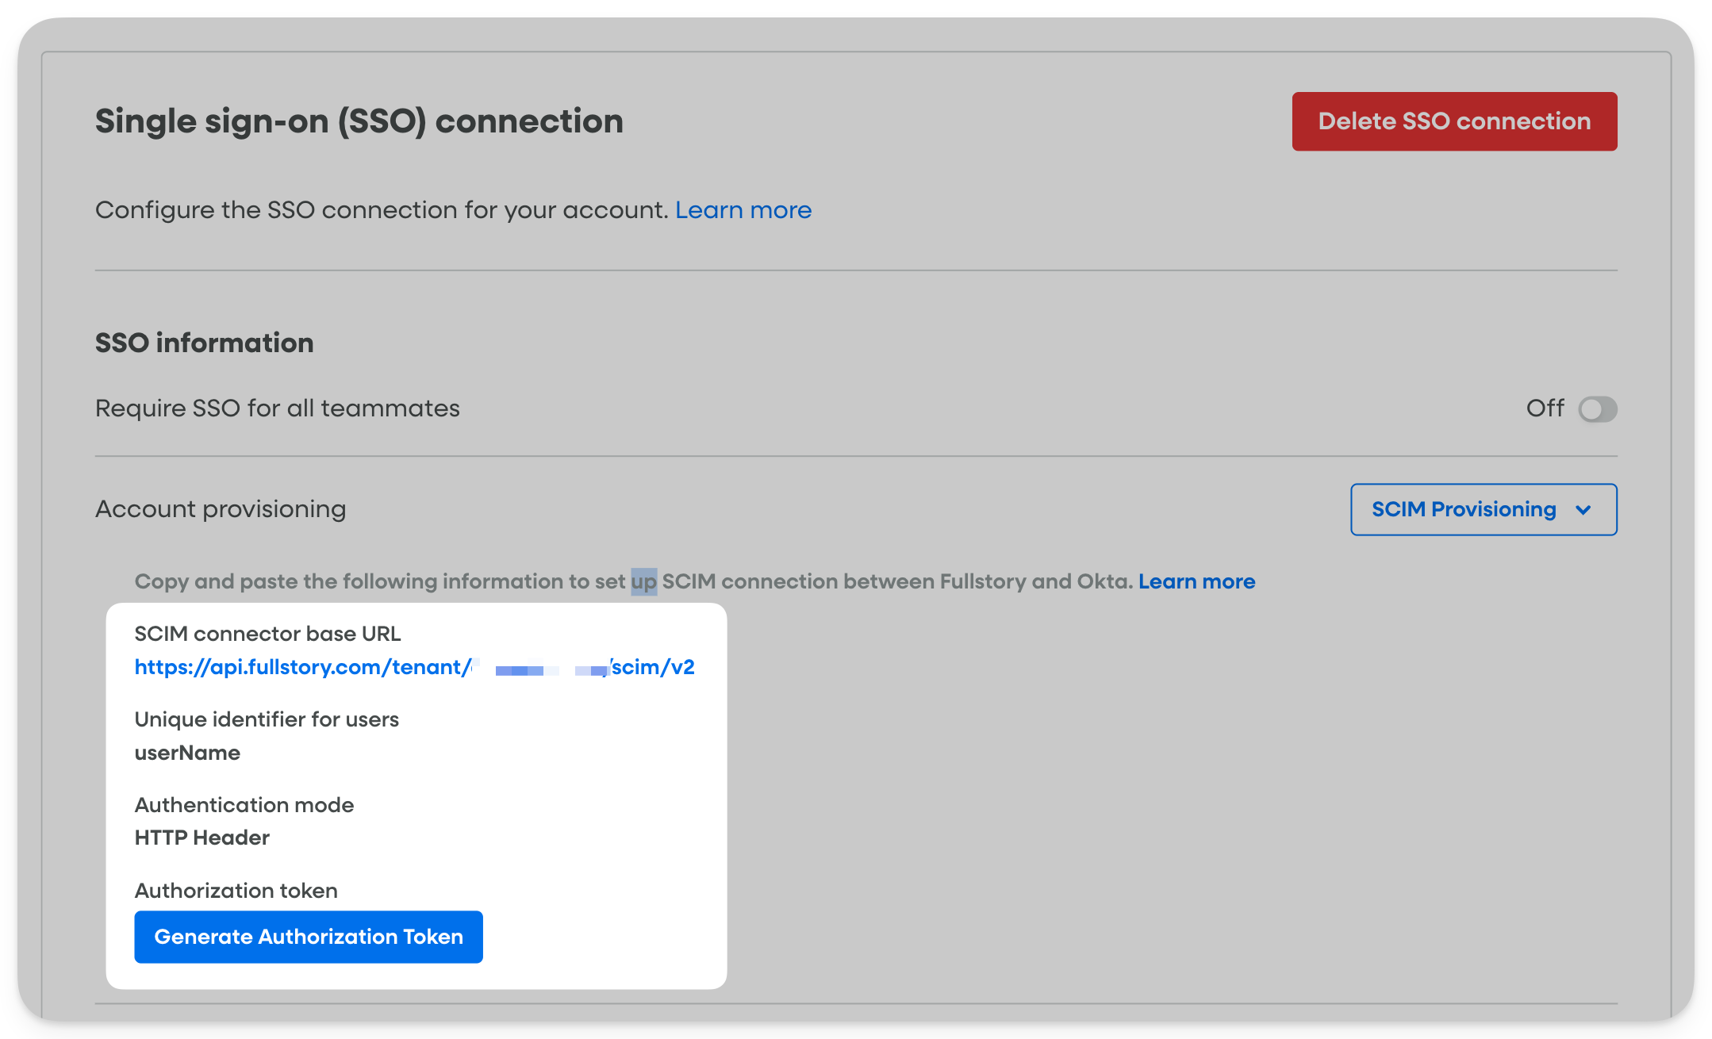The width and height of the screenshot is (1712, 1039).
Task: Click the Single sign-on (SSO) connection heading
Action: click(359, 121)
